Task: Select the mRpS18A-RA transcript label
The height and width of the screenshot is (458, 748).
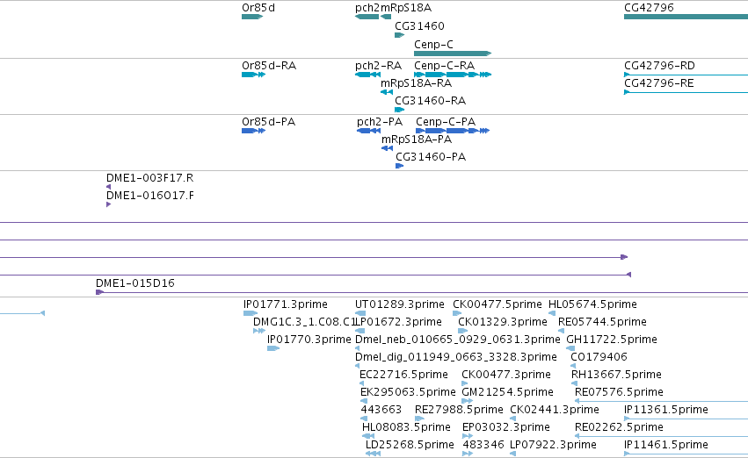Action: pos(416,83)
